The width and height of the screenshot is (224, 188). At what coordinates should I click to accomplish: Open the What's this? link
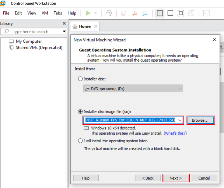(175, 133)
